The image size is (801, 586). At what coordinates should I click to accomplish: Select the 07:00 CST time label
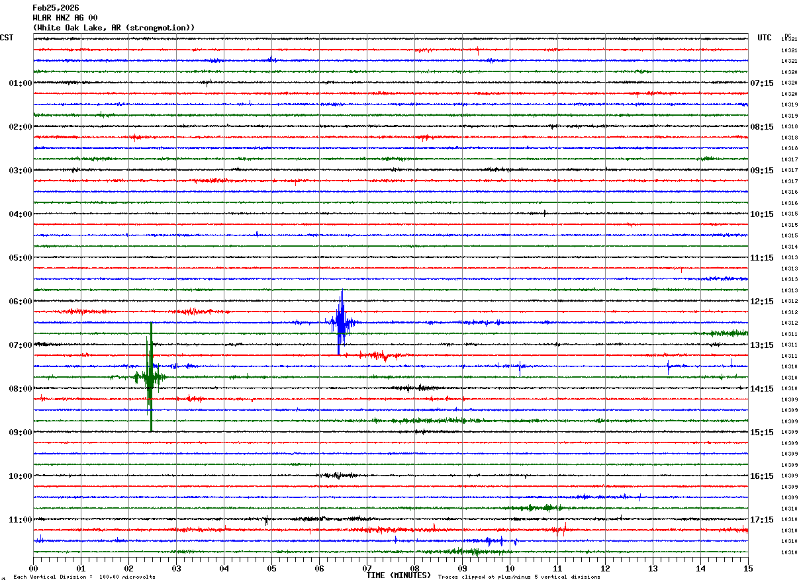tap(21, 345)
